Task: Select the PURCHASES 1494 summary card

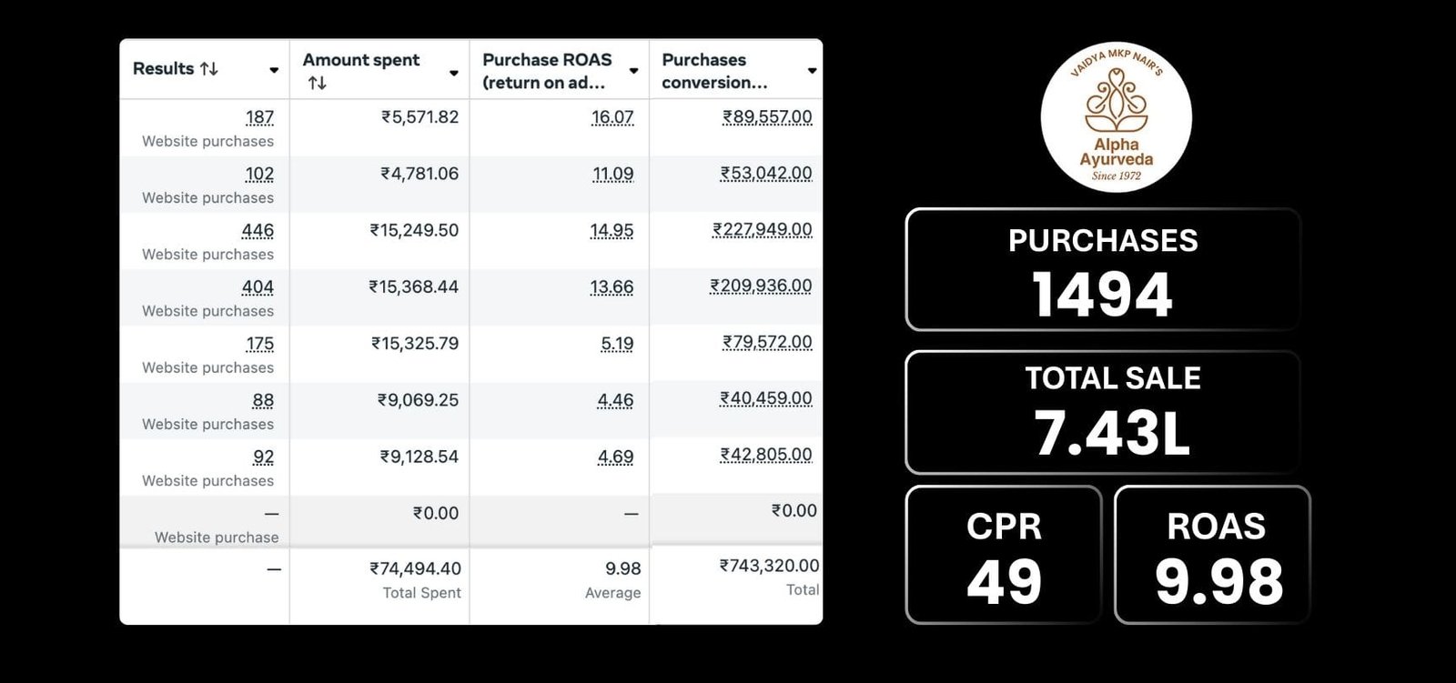Action: click(1102, 270)
